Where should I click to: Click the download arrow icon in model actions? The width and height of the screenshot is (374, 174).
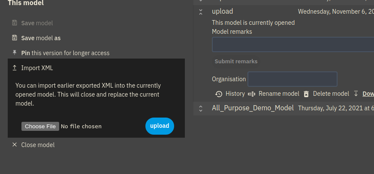(x=356, y=94)
